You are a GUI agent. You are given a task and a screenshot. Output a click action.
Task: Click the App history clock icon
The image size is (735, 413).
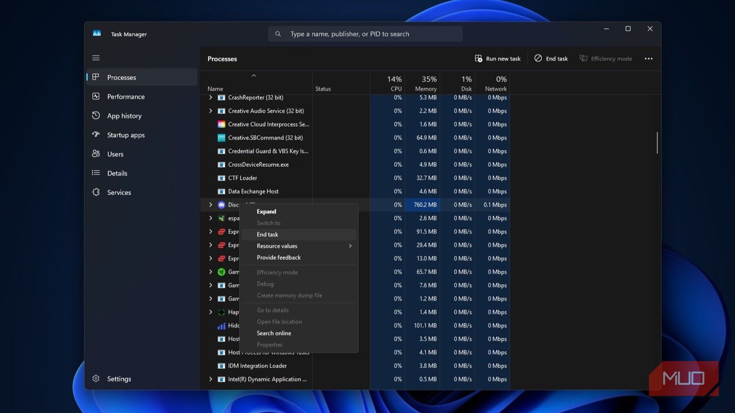(96, 115)
